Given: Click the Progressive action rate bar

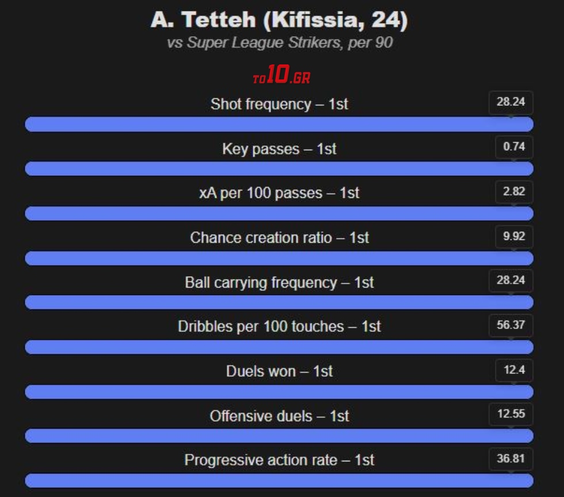Looking at the screenshot, I should (279, 481).
